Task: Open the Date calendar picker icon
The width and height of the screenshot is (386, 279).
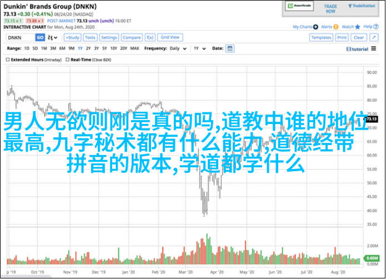Action: (230, 48)
